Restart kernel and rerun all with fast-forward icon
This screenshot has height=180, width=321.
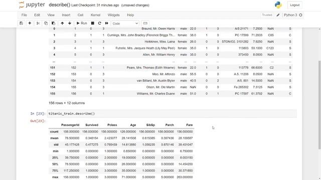(x=107, y=23)
